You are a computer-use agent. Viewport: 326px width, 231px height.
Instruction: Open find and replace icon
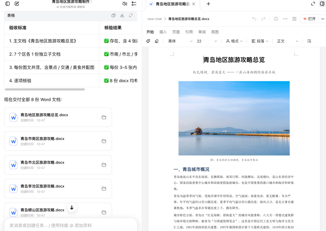pyautogui.click(x=309, y=41)
